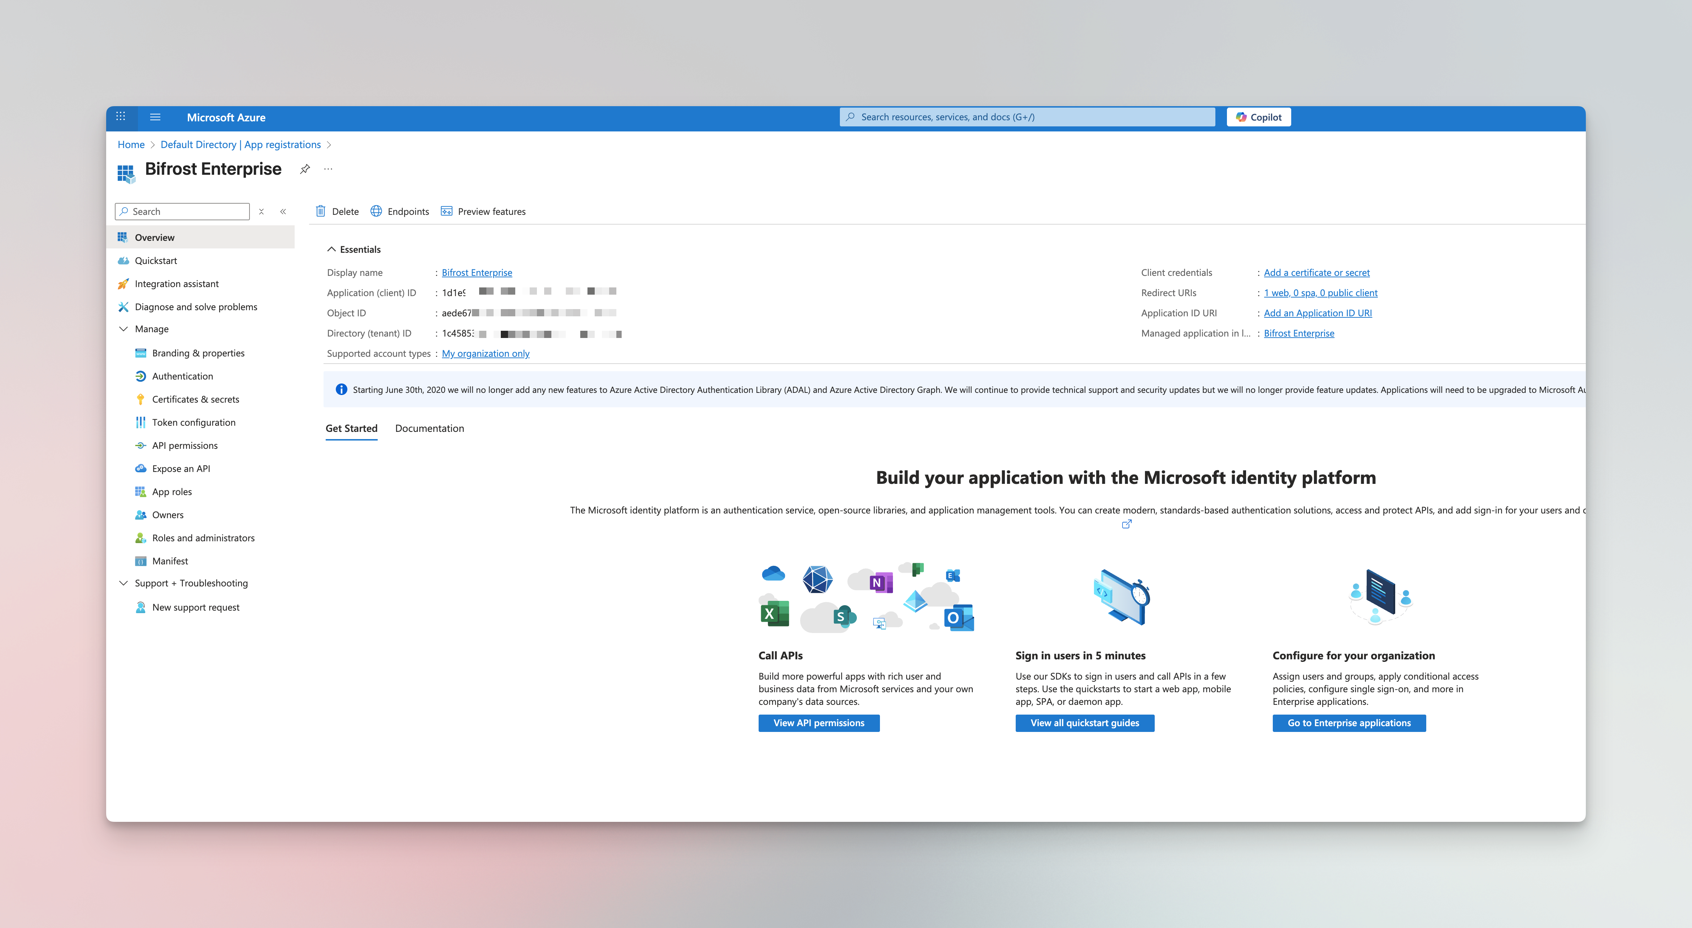Viewport: 1692px width, 928px height.
Task: Click the Application (client) ID value
Action: click(x=529, y=293)
